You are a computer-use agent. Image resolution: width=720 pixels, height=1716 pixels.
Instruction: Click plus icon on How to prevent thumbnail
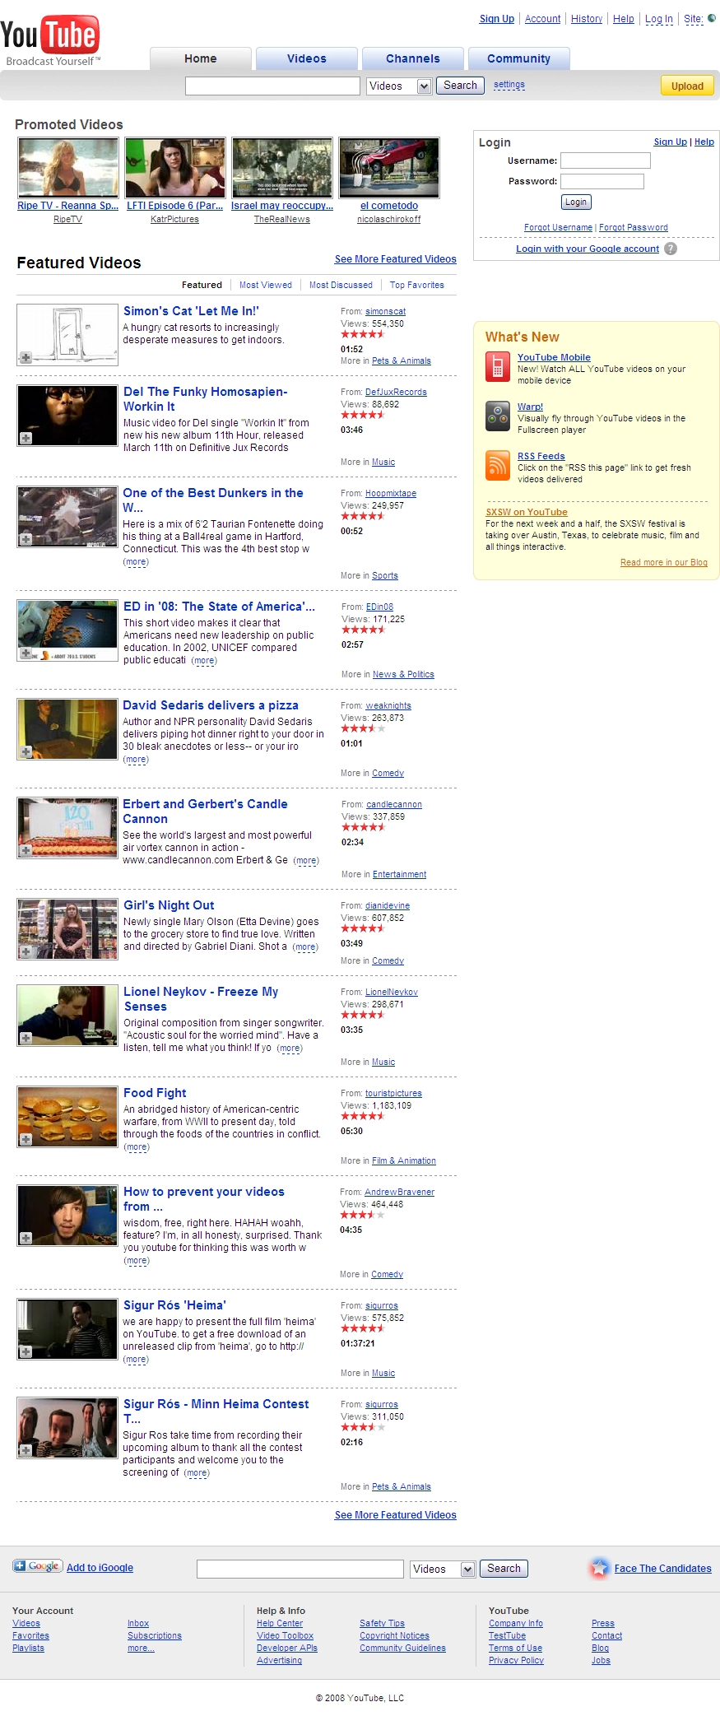[x=26, y=1238]
